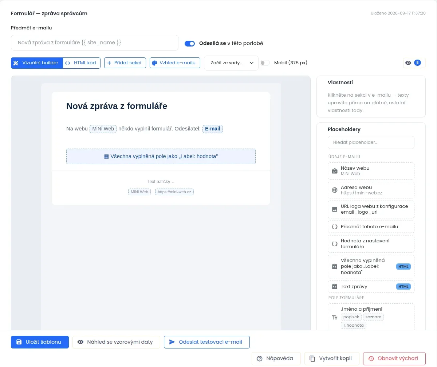
Task: Click the question mark icon on Nápověda
Action: (260, 359)
